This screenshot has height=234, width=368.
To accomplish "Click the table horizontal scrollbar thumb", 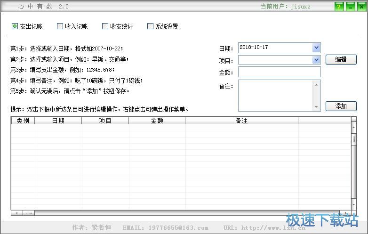I will [29, 213].
